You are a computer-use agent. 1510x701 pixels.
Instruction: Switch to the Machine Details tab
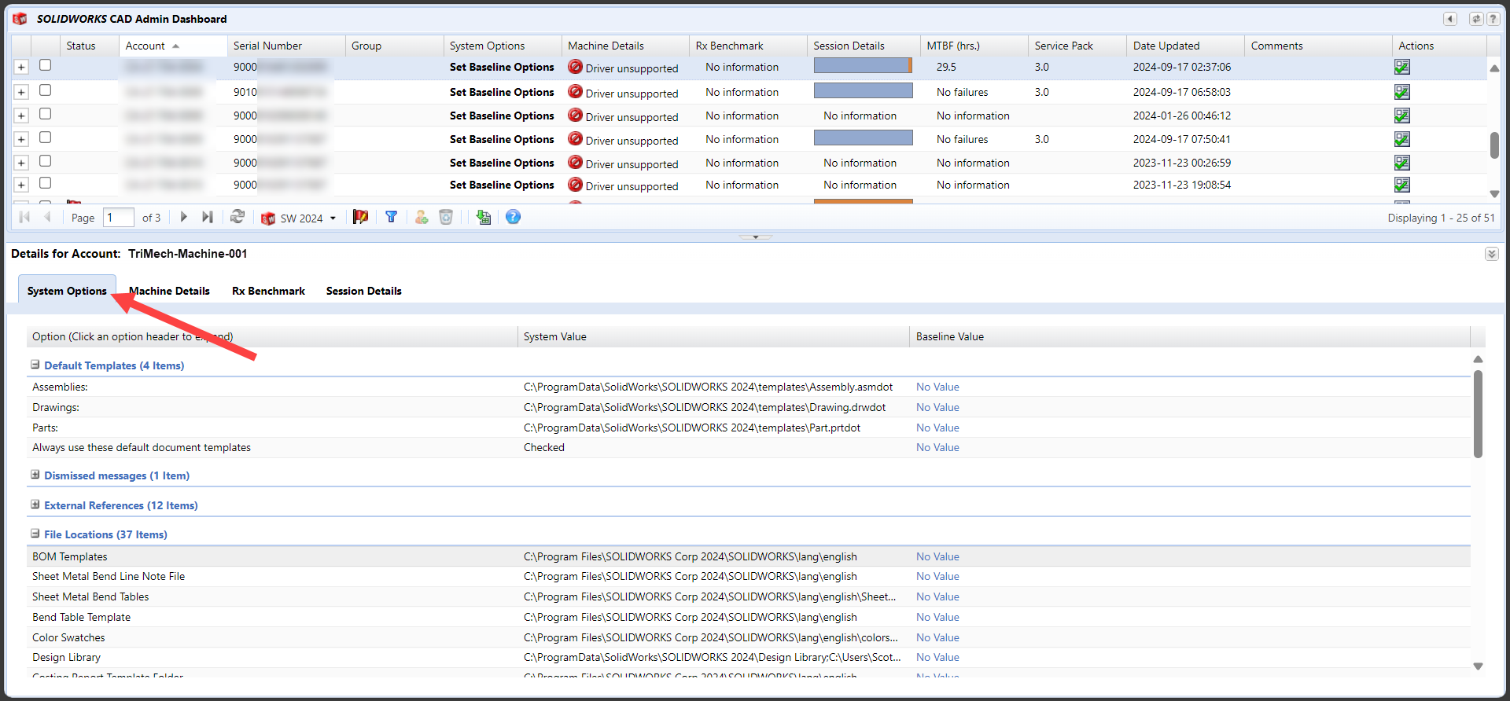click(x=169, y=291)
